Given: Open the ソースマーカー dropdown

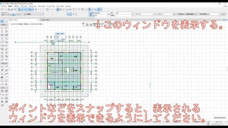Looking at the screenshot, I should point(143,14).
